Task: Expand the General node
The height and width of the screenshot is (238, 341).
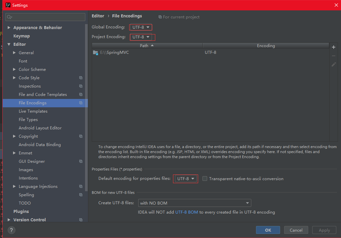Action: click(14, 53)
